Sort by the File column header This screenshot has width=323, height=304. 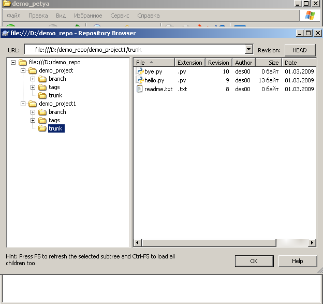tap(154, 63)
